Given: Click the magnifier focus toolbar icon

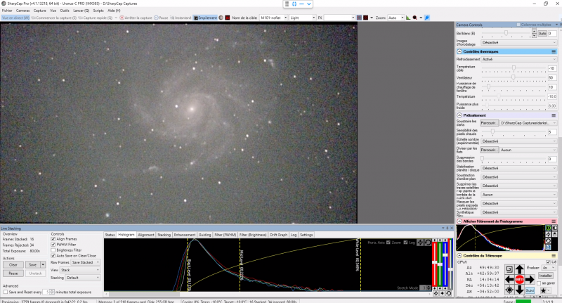Looking at the screenshot, I should point(414,18).
